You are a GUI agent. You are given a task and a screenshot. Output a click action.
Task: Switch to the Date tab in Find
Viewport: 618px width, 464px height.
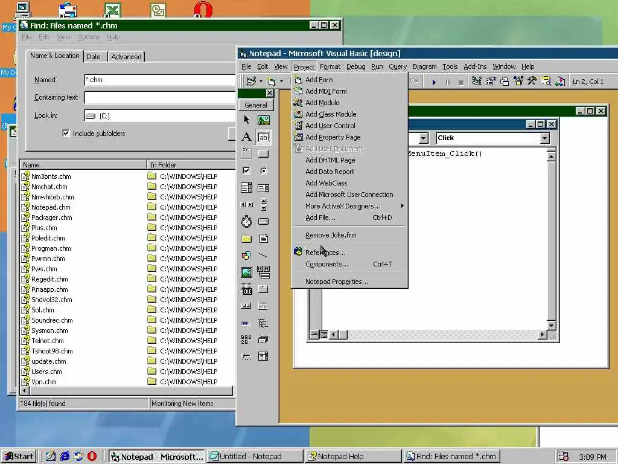click(94, 57)
